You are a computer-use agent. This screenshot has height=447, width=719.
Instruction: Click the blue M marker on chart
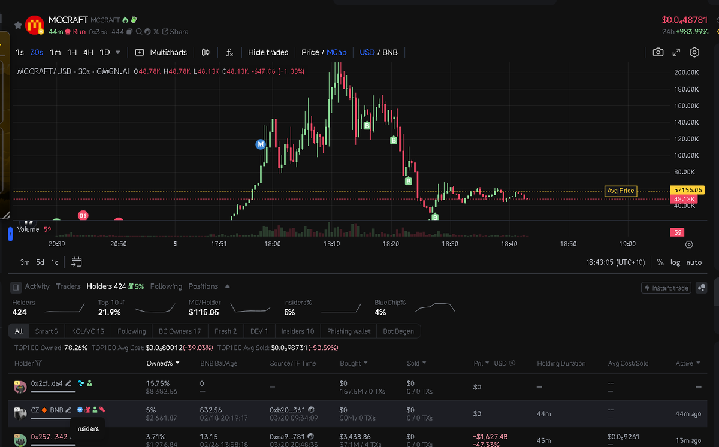[261, 144]
